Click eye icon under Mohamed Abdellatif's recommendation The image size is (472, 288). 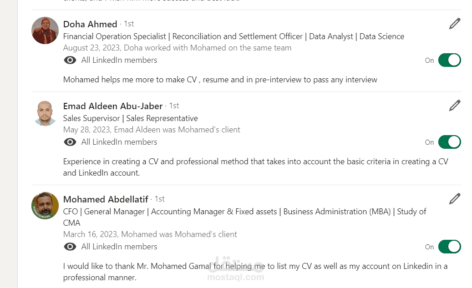[70, 247]
